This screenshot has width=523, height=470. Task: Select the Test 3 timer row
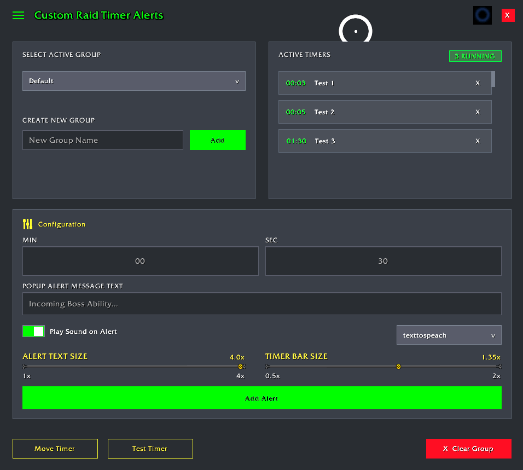[385, 141]
